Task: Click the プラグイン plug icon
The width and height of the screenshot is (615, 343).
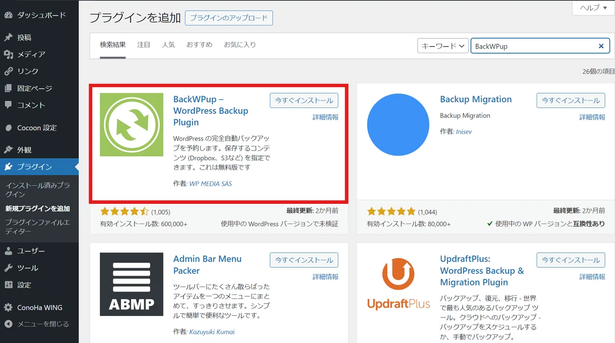Action: tap(8, 167)
